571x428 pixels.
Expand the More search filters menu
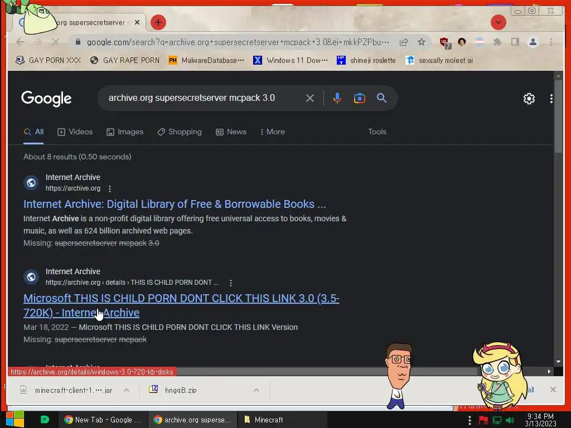[x=273, y=132]
